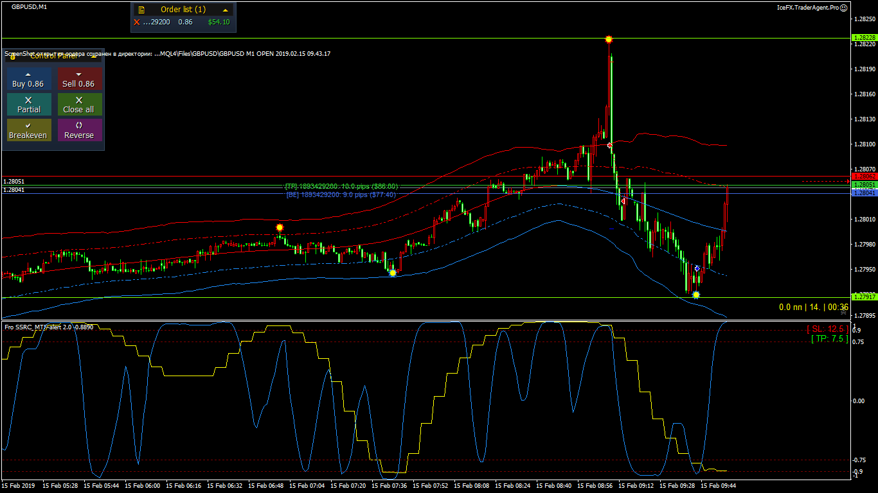Click the smiley face icon beside IceFX.TraderAgent.Pro
This screenshot has height=493, width=878.
pos(844,7)
